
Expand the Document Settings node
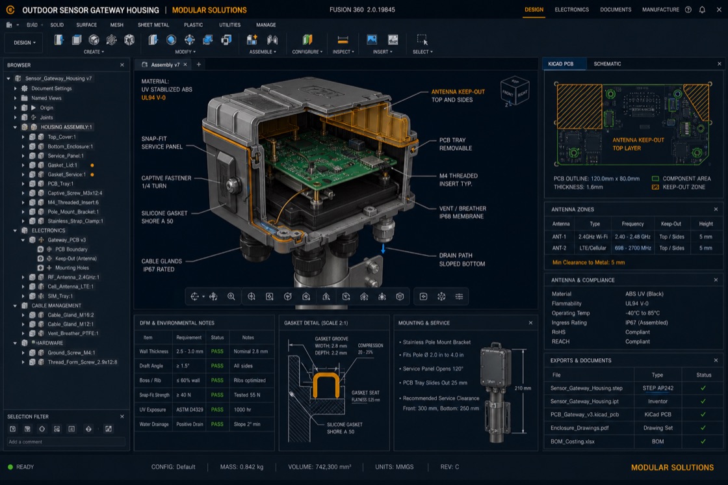click(16, 88)
